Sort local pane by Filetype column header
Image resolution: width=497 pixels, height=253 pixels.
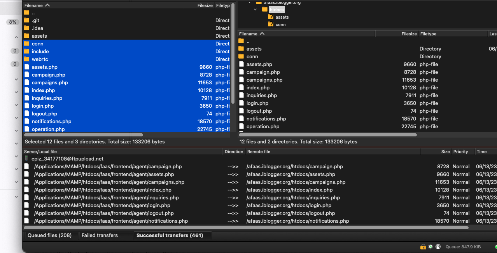(222, 5)
